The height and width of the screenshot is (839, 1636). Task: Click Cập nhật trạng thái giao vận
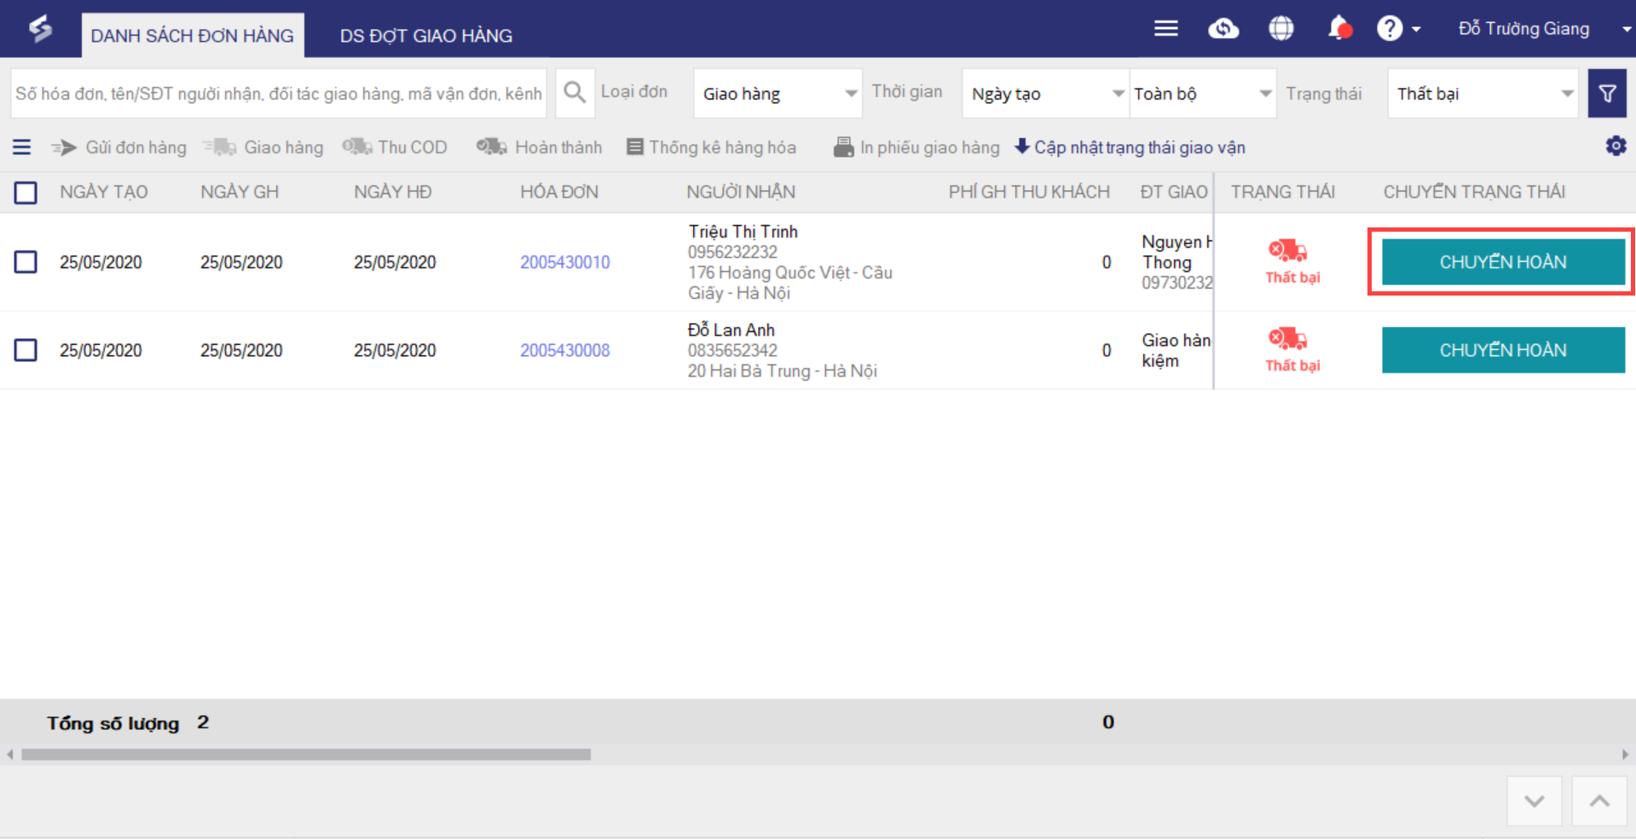(1130, 147)
